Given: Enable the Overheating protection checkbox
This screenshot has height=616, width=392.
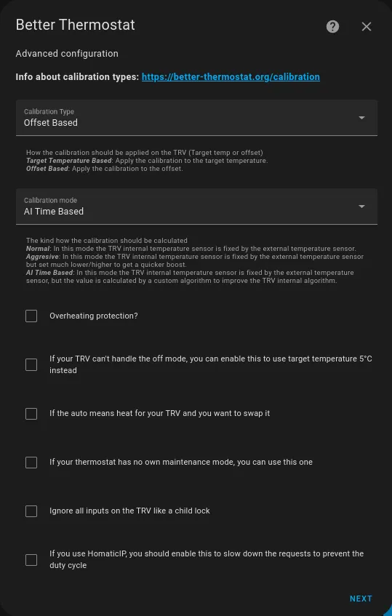Looking at the screenshot, I should [31, 316].
